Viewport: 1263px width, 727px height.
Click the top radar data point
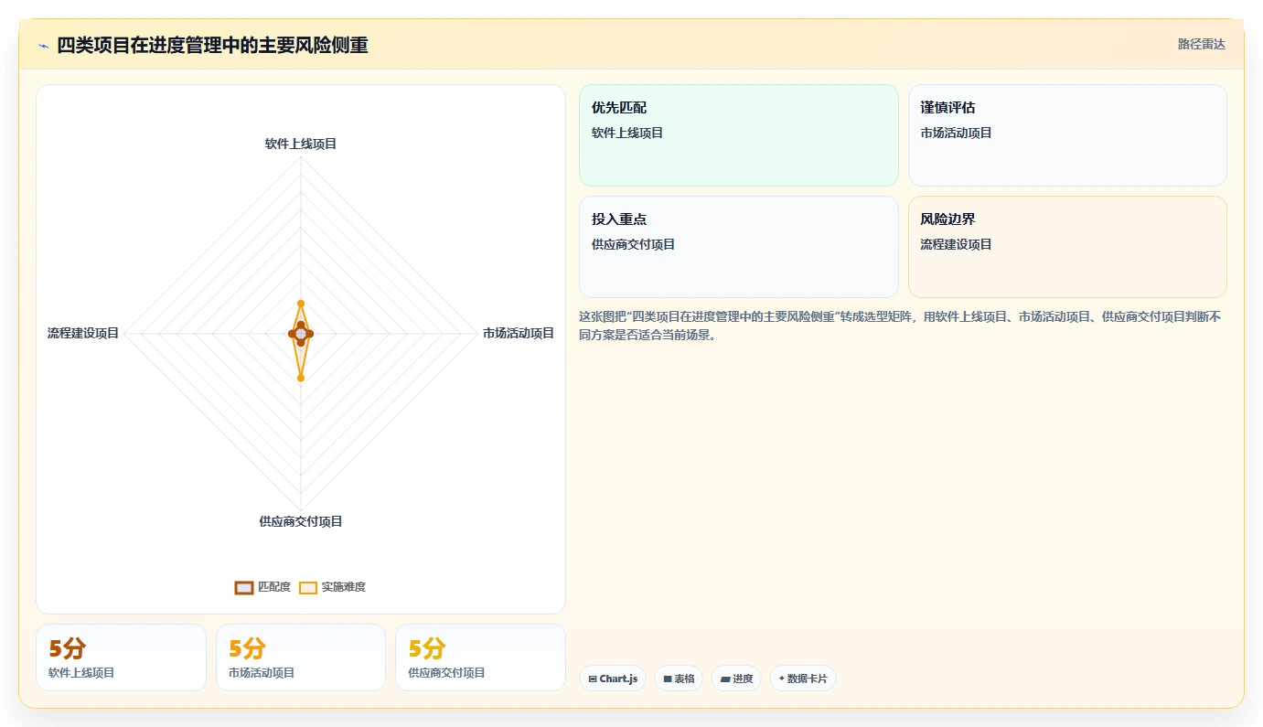point(301,303)
